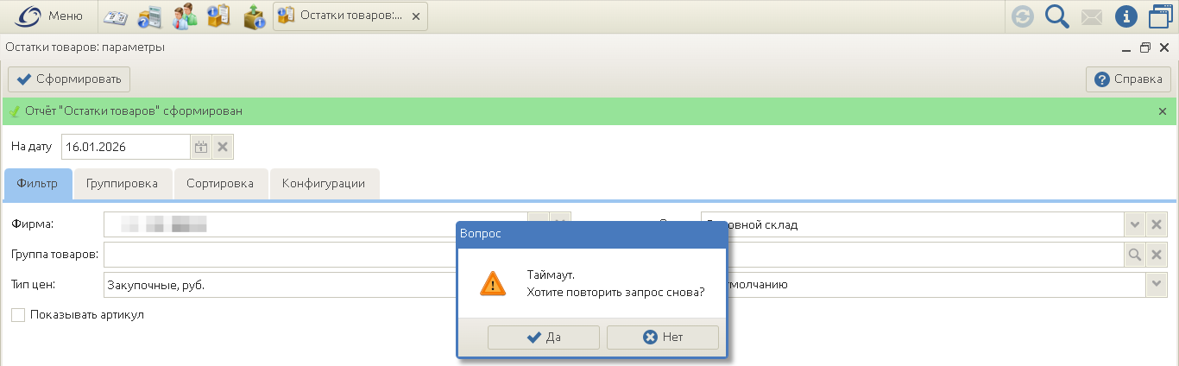1179x366 pixels.
Task: Click the "На дату" date input field
Action: coord(125,148)
